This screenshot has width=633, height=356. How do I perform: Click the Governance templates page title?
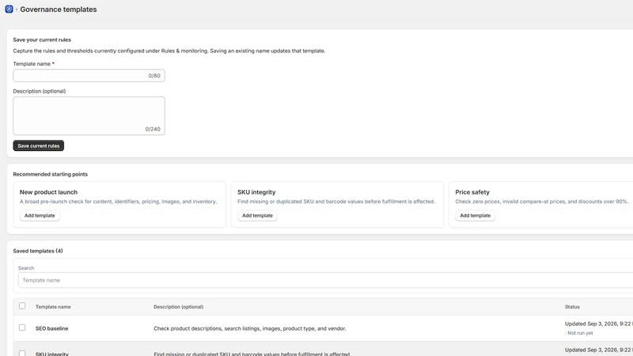(59, 9)
